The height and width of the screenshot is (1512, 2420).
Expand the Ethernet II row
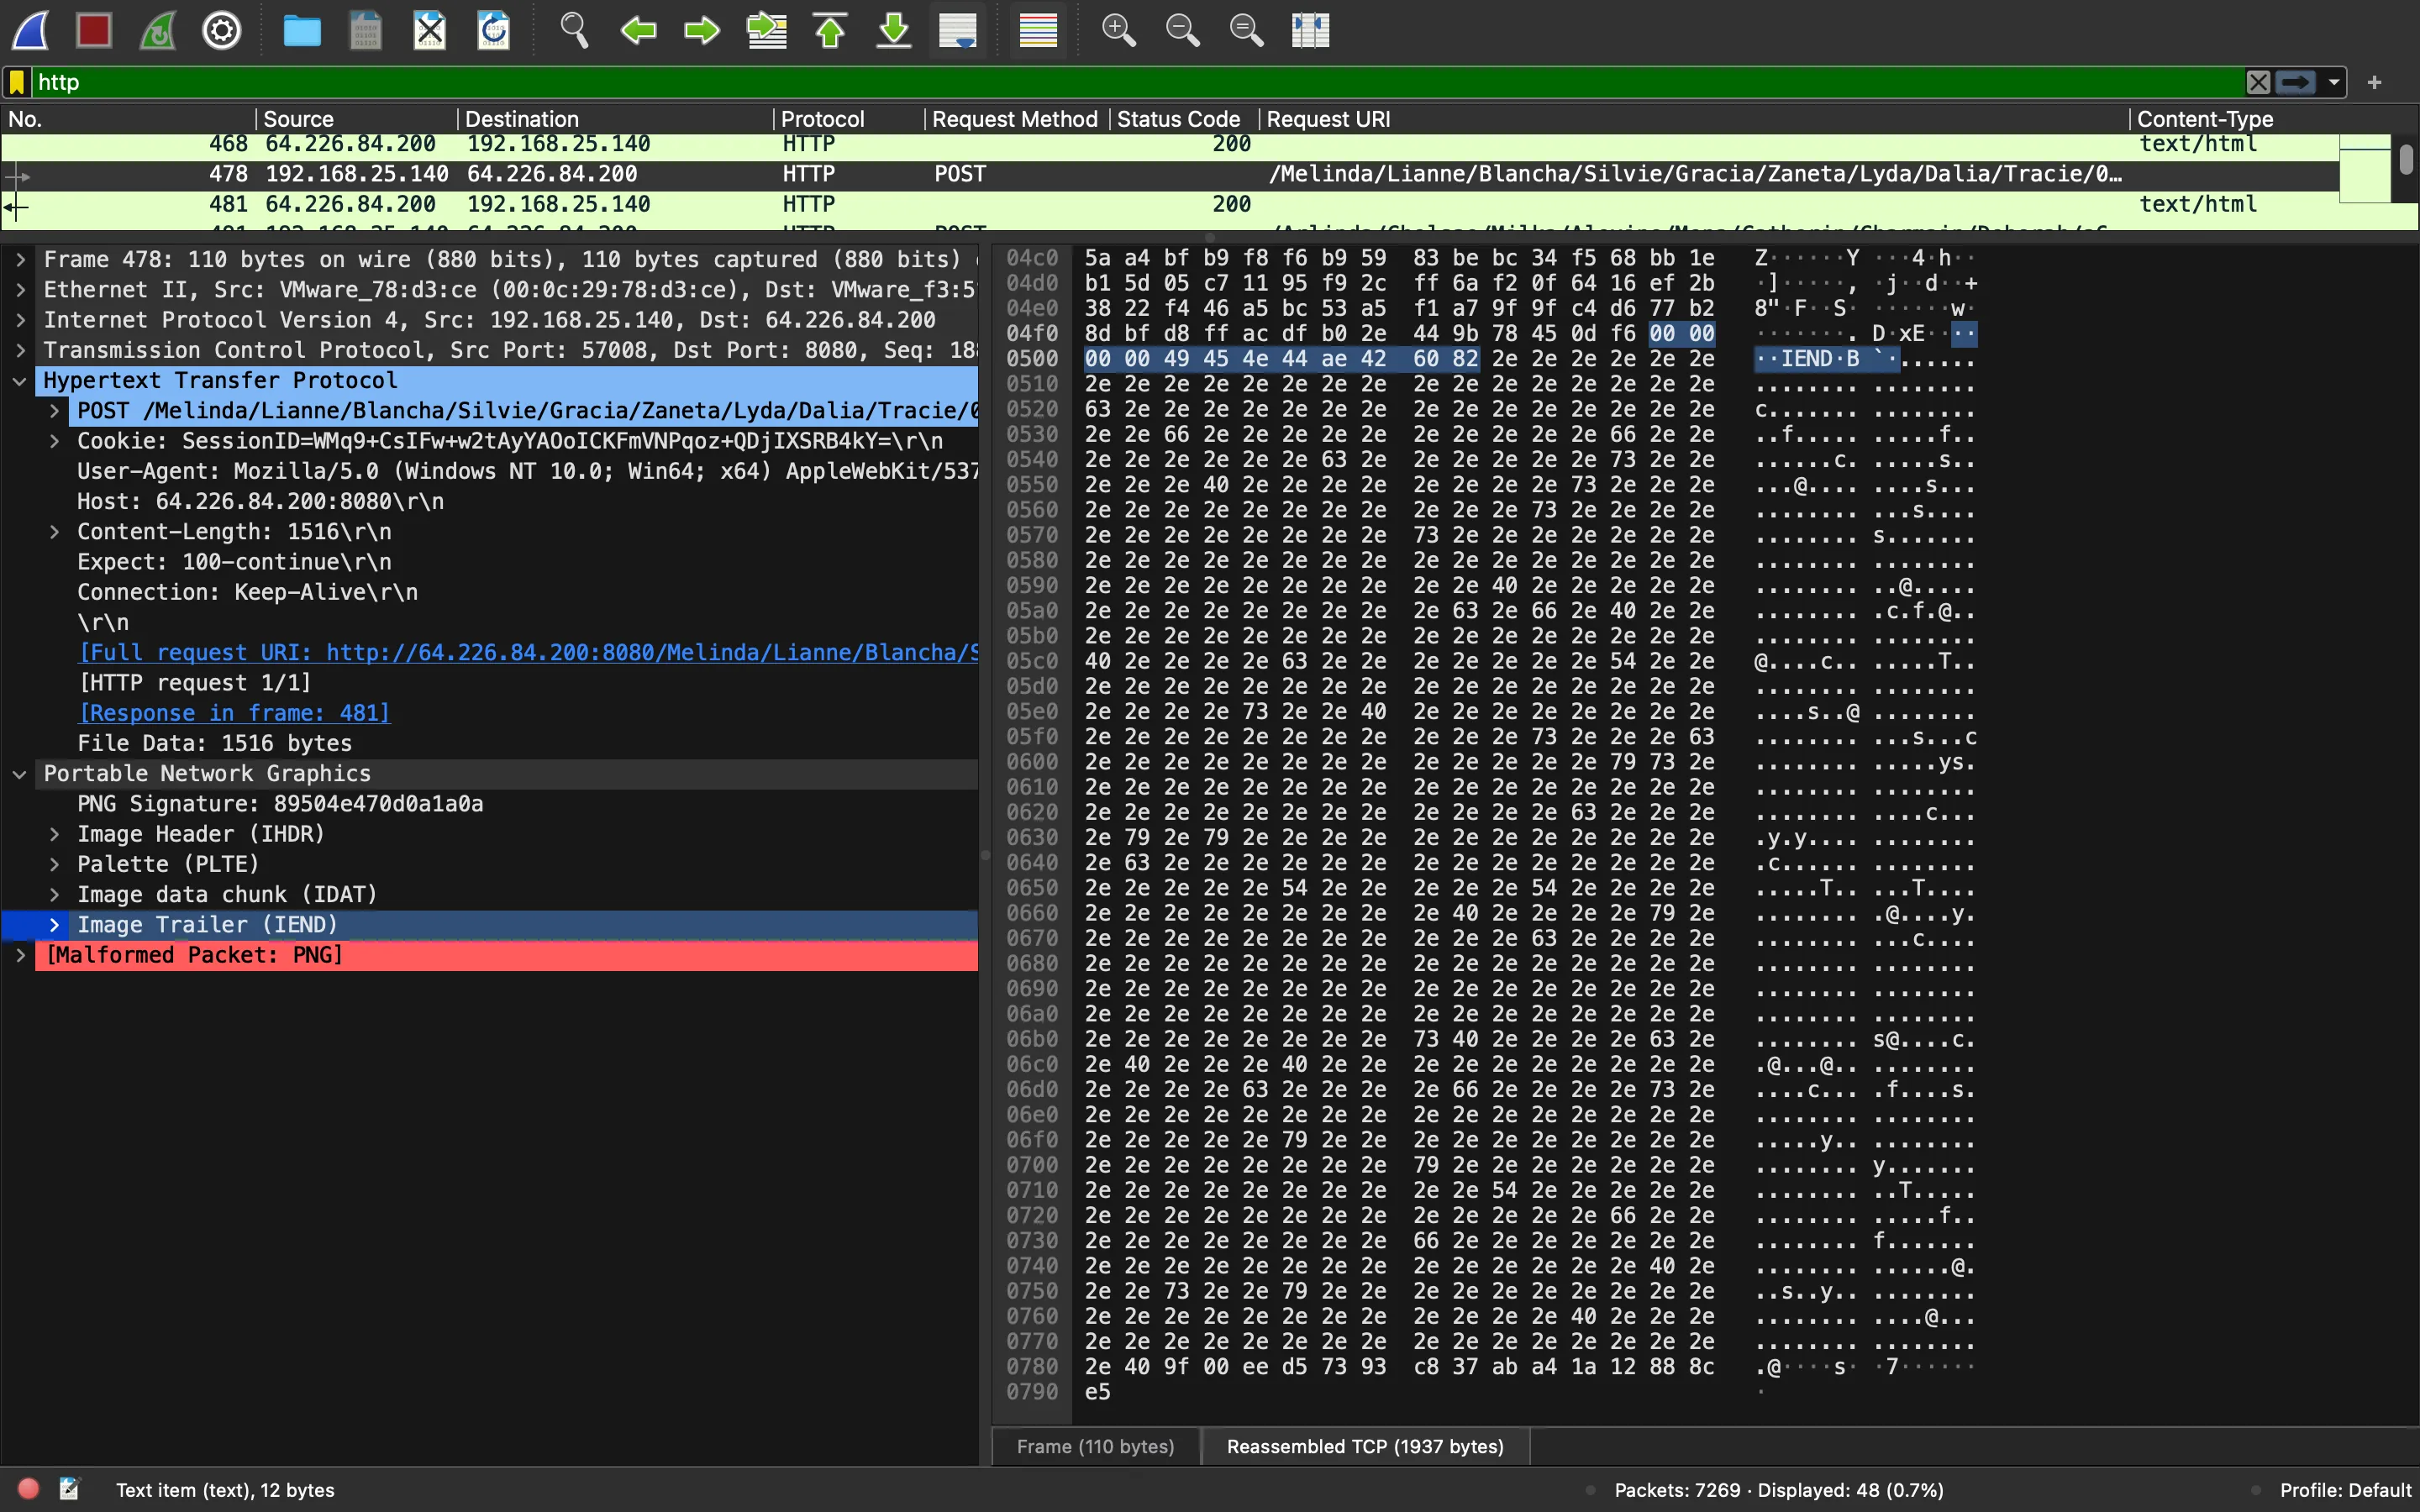pyautogui.click(x=20, y=290)
